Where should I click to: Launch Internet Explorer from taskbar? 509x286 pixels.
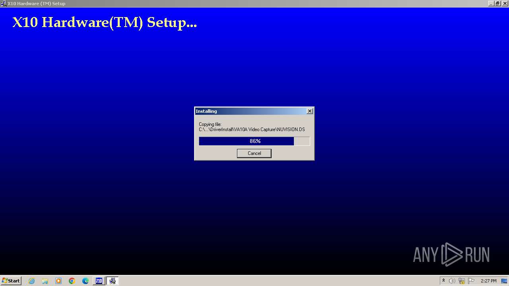pos(32,281)
